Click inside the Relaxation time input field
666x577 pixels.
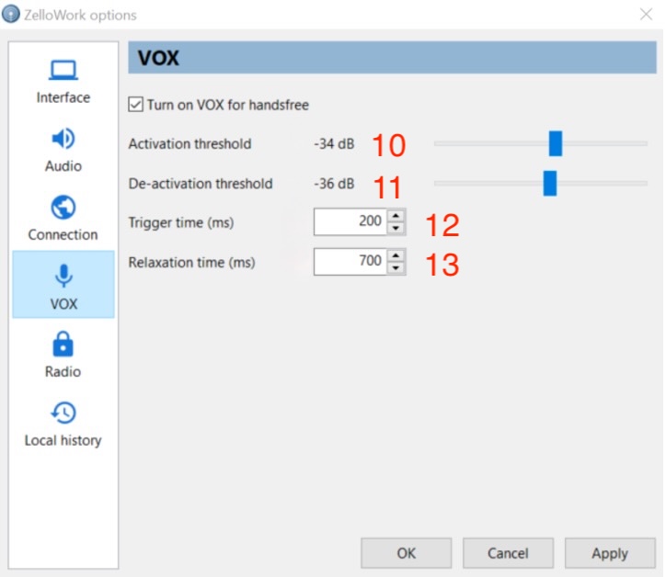(350, 261)
